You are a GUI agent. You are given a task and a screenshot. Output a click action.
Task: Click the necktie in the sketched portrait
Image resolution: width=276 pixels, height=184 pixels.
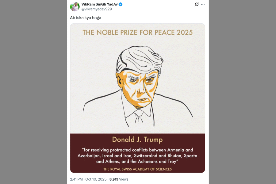139,118
